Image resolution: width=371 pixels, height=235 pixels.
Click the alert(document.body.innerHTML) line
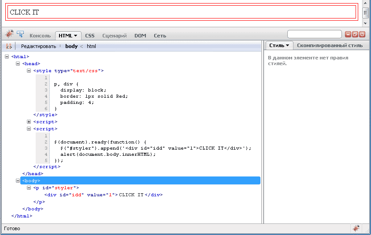coord(108,154)
